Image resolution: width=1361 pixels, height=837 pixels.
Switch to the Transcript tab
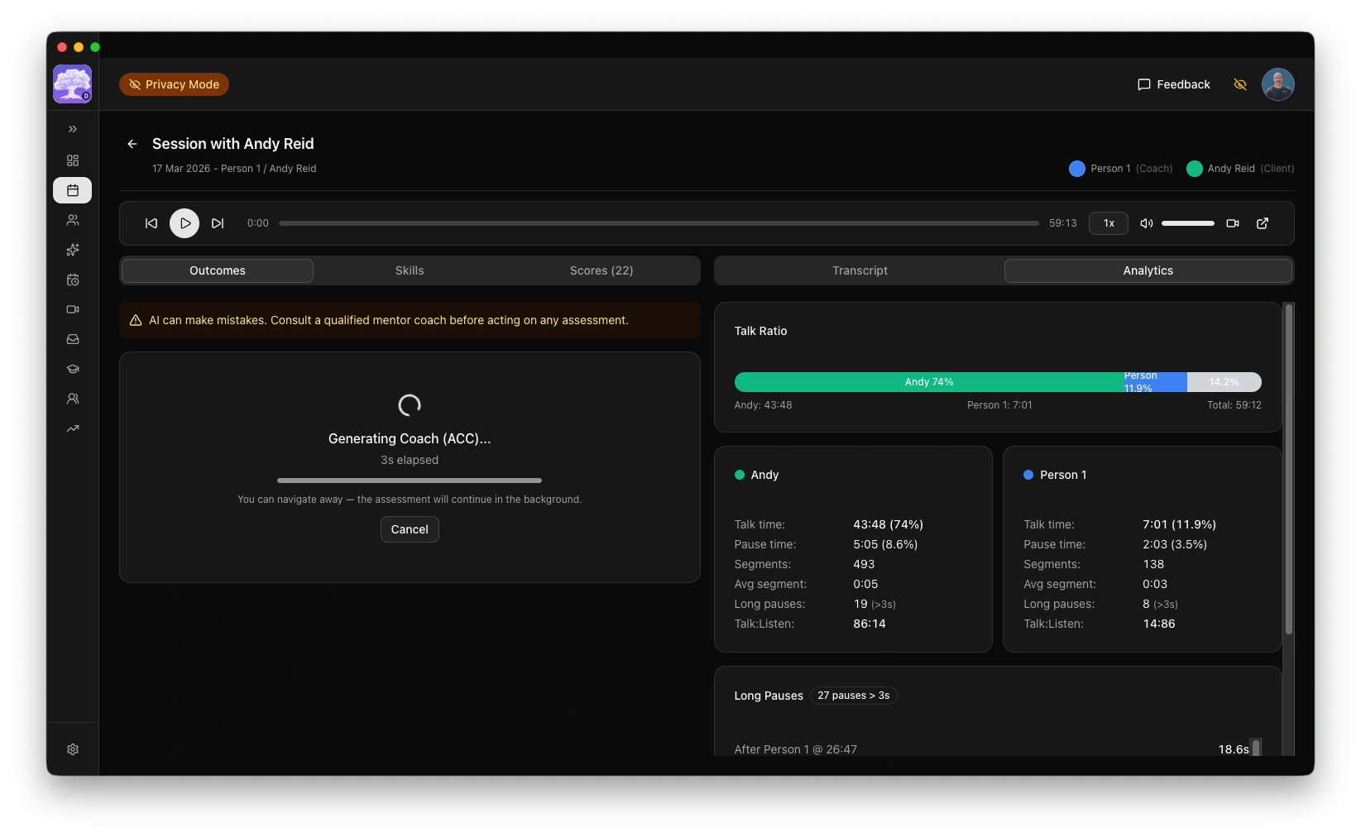coord(860,270)
